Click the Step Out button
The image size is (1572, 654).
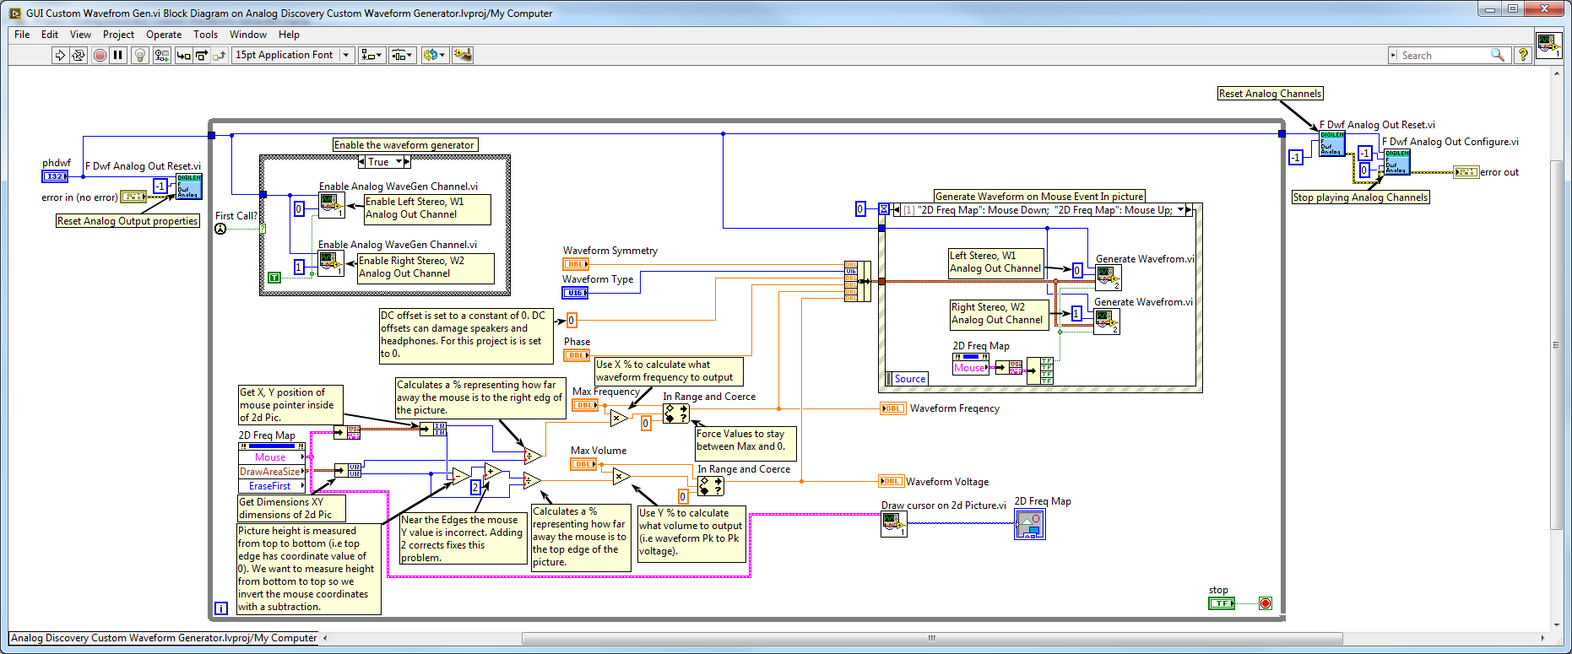click(x=219, y=55)
